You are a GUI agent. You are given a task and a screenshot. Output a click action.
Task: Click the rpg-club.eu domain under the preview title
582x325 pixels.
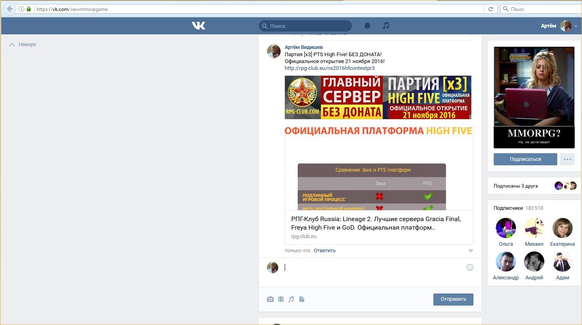click(304, 236)
